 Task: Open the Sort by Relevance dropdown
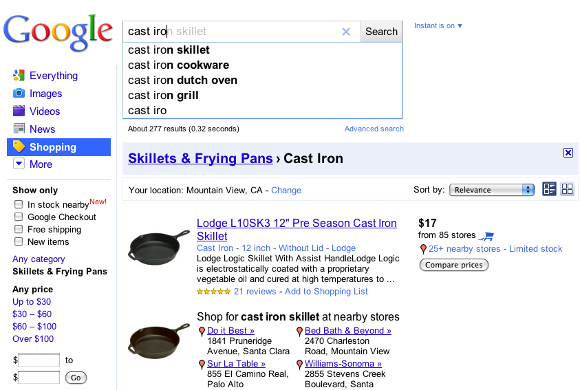(492, 190)
